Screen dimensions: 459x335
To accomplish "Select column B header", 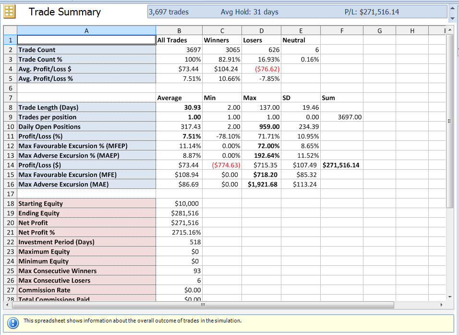I will 179,31.
